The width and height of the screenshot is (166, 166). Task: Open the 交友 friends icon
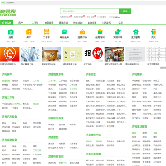tap(154, 31)
